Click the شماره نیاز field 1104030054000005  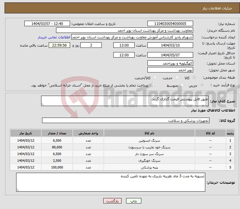click(x=170, y=23)
